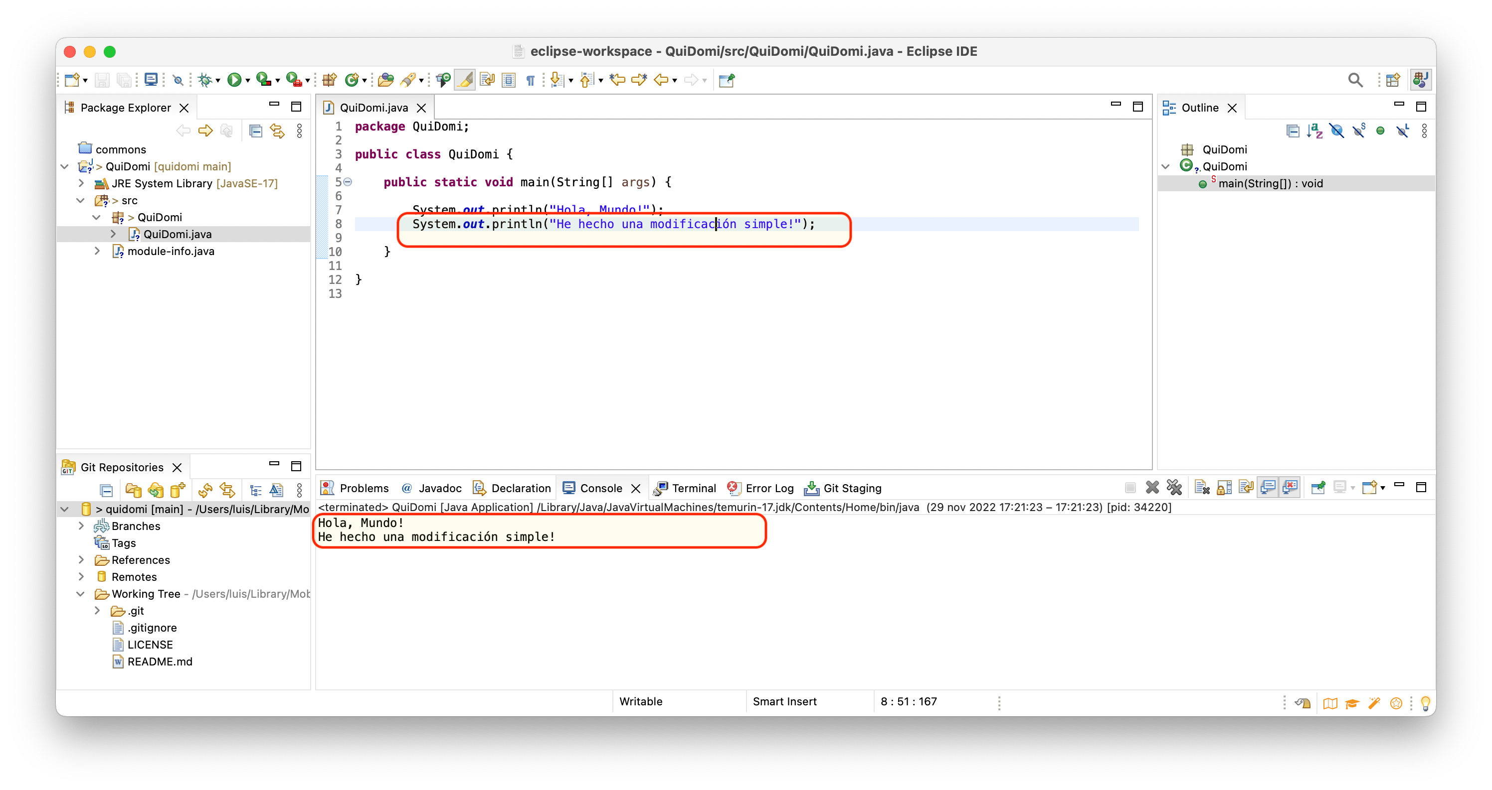Toggle Word Wrap in editor toolbar
The image size is (1492, 790).
coord(487,80)
